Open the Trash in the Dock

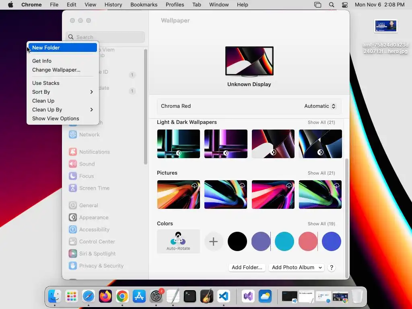coord(357,296)
